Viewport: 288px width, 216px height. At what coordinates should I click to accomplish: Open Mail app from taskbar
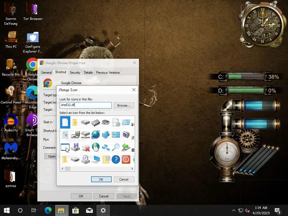[89, 210]
